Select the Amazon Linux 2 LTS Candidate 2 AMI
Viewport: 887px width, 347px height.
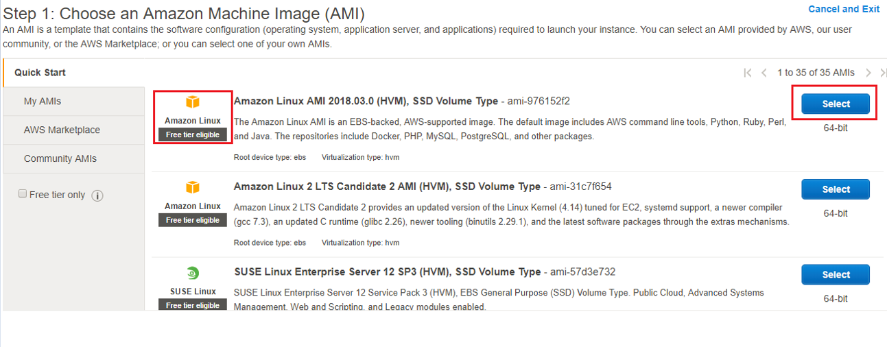click(x=836, y=189)
